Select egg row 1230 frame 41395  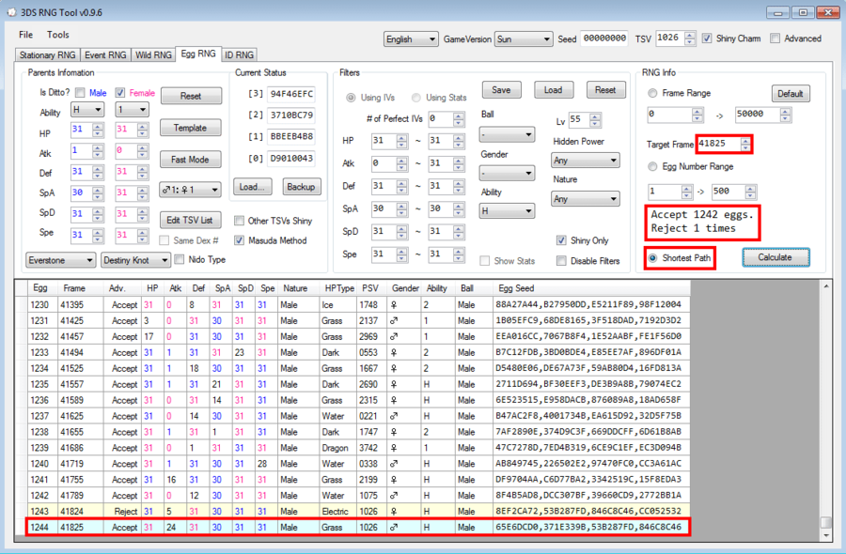point(358,304)
